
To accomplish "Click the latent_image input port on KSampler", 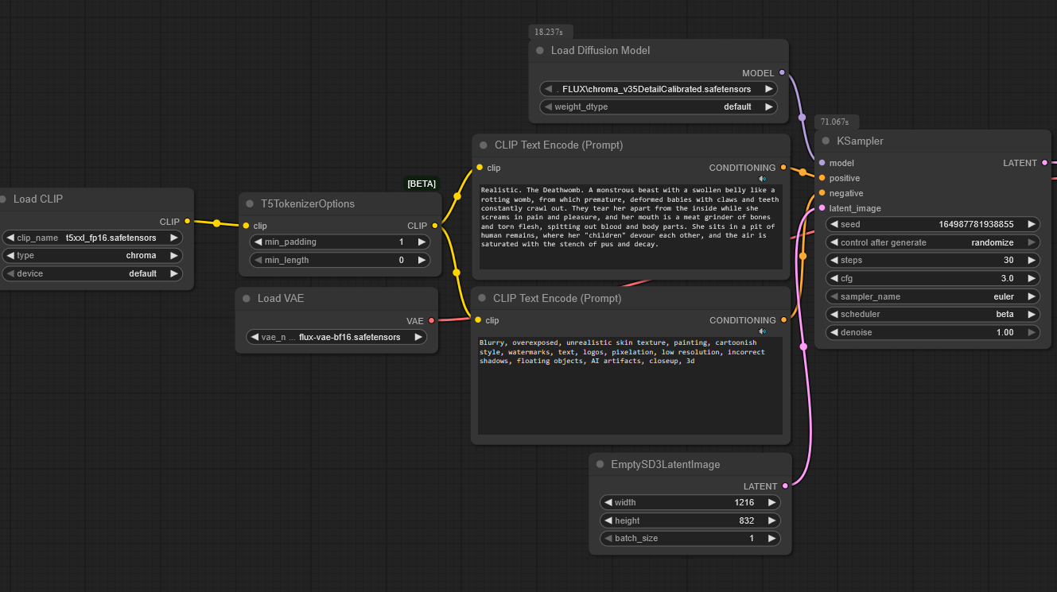I will pos(822,208).
